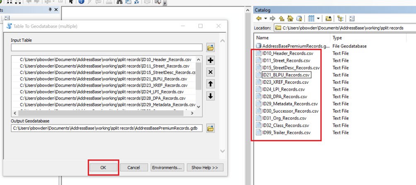The image size is (416, 185).
Task: Click the Output Geodatabase path field
Action: [x=106, y=128]
